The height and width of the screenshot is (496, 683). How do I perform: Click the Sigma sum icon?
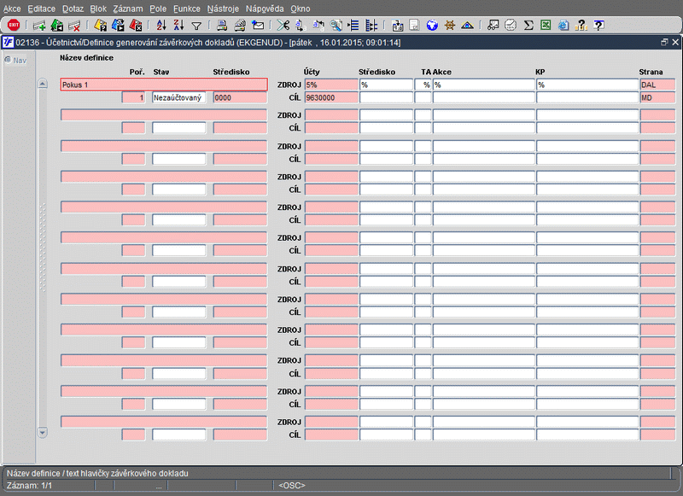pos(528,26)
